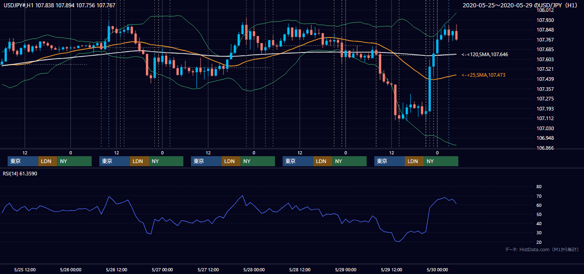Click the 5/30 00:00 date label
The height and width of the screenshot is (274, 584).
pyautogui.click(x=437, y=269)
